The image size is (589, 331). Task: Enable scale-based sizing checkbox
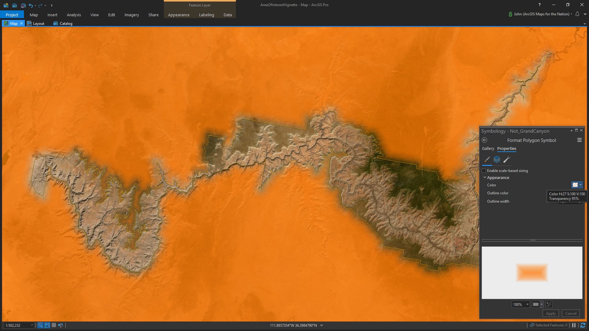coord(484,171)
